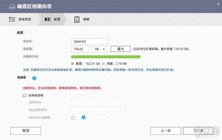The height and width of the screenshot is (140, 222).
Task: Click the max capacity 754.03 GB hint
Action: click(x=161, y=49)
